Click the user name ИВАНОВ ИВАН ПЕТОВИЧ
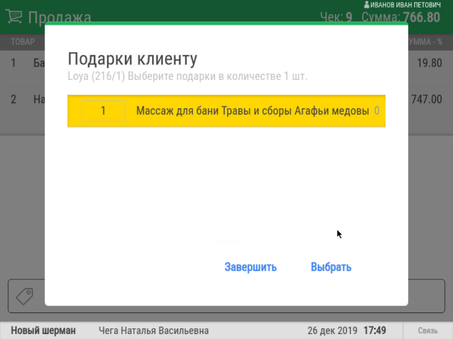 click(406, 5)
